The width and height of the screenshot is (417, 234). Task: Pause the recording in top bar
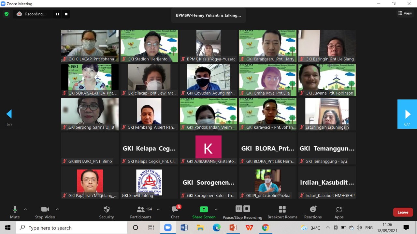pos(58,14)
